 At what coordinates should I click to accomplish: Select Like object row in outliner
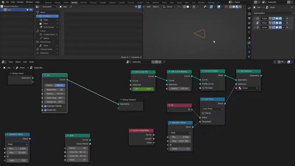click(17, 10)
